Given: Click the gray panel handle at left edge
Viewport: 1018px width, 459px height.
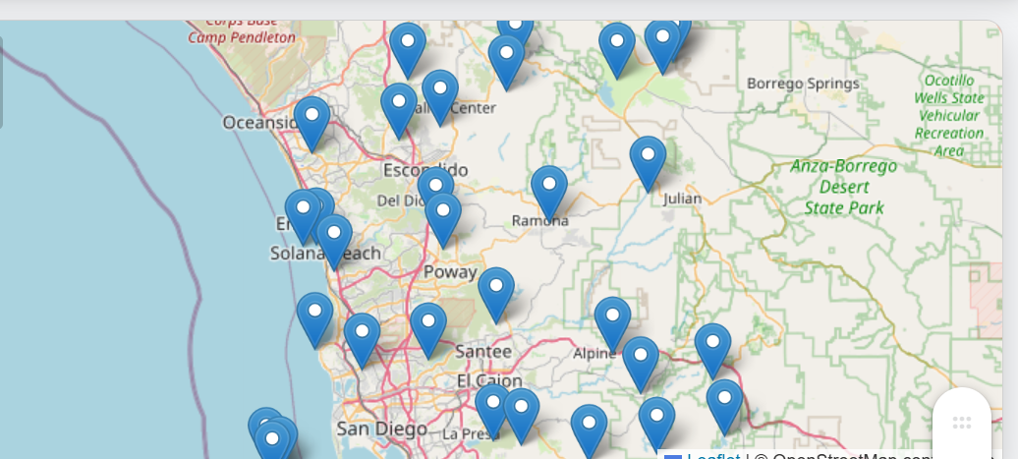Looking at the screenshot, I should click(x=1, y=83).
